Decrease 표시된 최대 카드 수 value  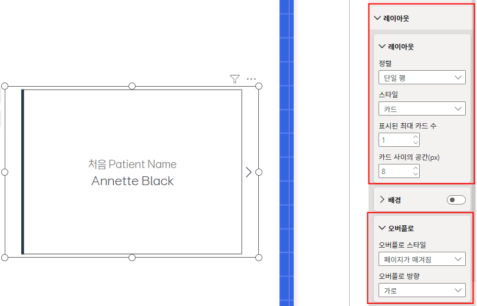coord(416,143)
